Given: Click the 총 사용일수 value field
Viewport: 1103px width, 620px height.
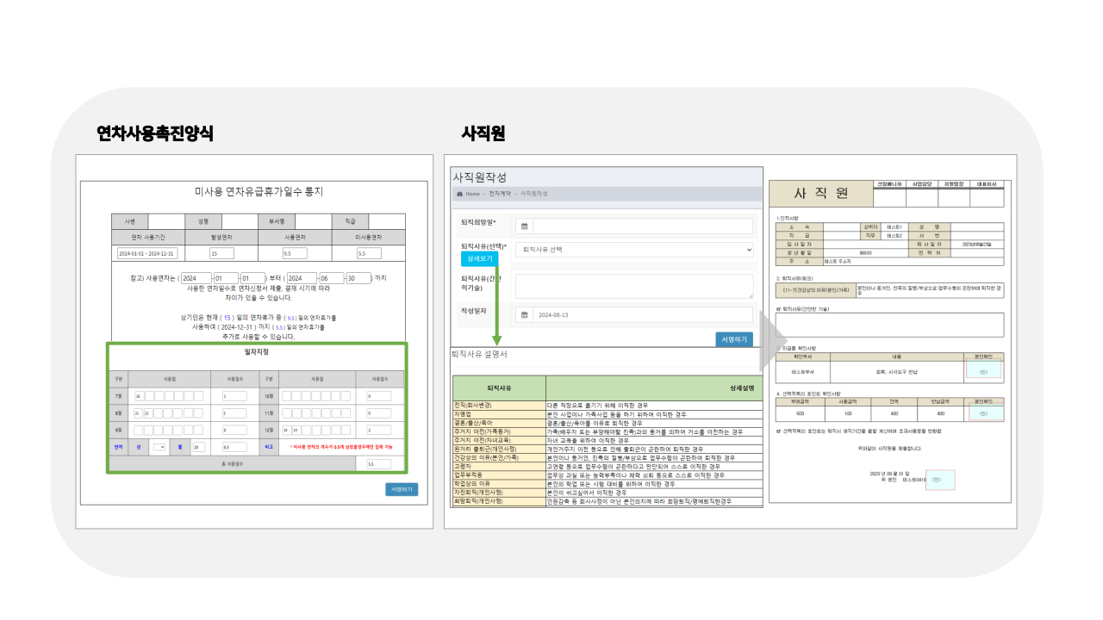Looking at the screenshot, I should (378, 462).
